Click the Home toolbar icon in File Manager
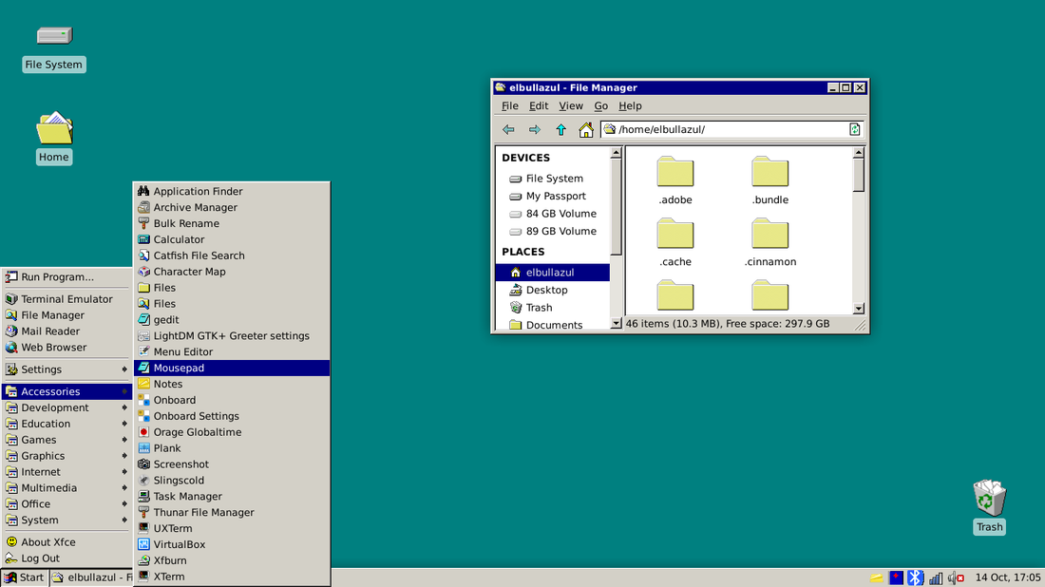Image resolution: width=1045 pixels, height=587 pixels. point(584,129)
